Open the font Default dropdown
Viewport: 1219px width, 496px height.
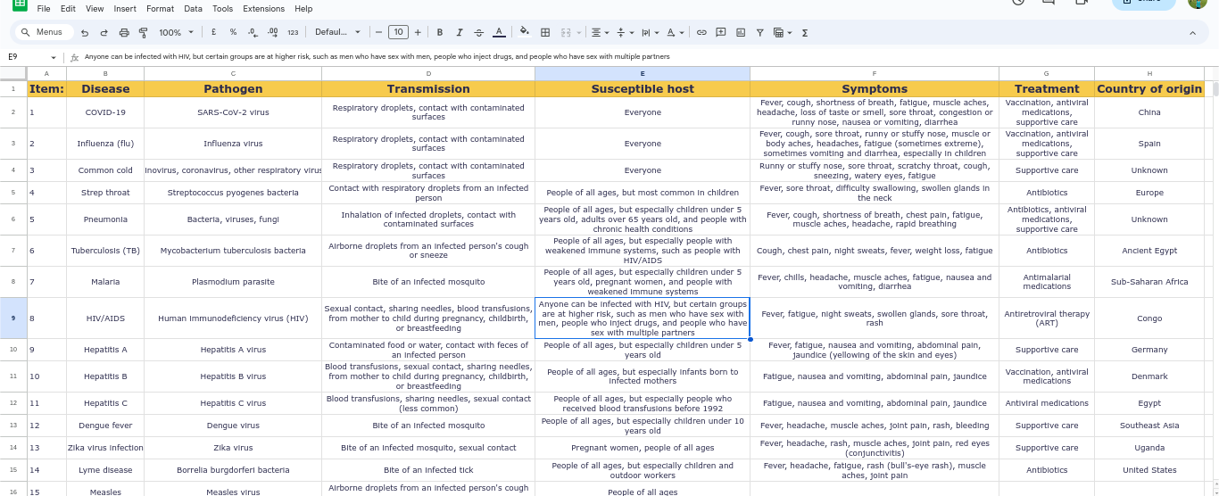tap(338, 32)
